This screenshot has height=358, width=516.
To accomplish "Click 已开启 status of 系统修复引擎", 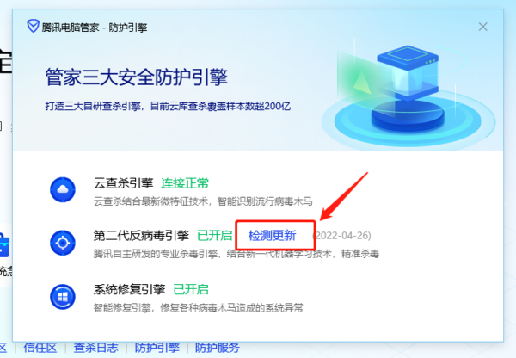I will pyautogui.click(x=191, y=289).
